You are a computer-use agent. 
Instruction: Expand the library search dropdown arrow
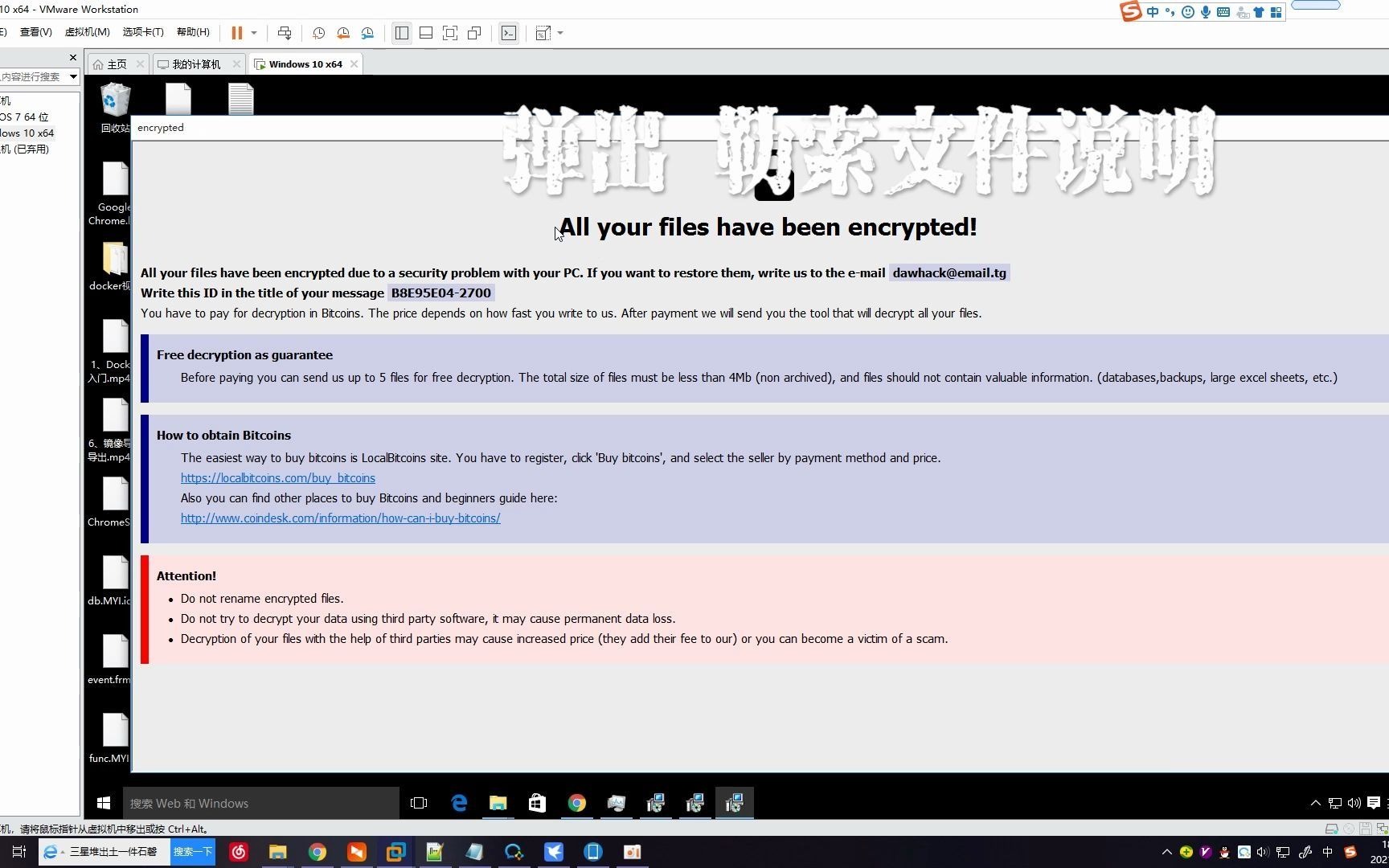point(73,76)
